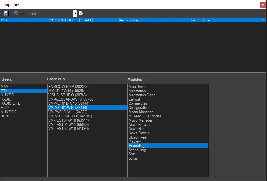This screenshot has height=181, width=267.
Task: Click the greyed-out Redo icon
Action: pos(23,13)
